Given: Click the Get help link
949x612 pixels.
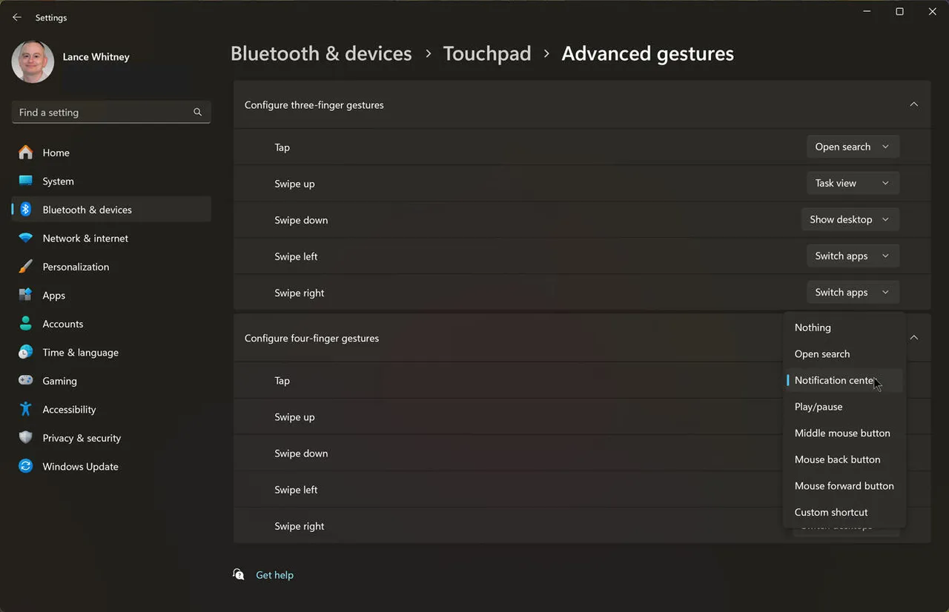Looking at the screenshot, I should coord(274,574).
